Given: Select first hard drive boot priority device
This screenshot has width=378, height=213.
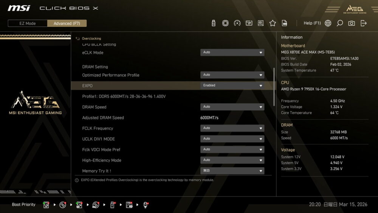Looking at the screenshot, I should pyautogui.click(x=46, y=205).
